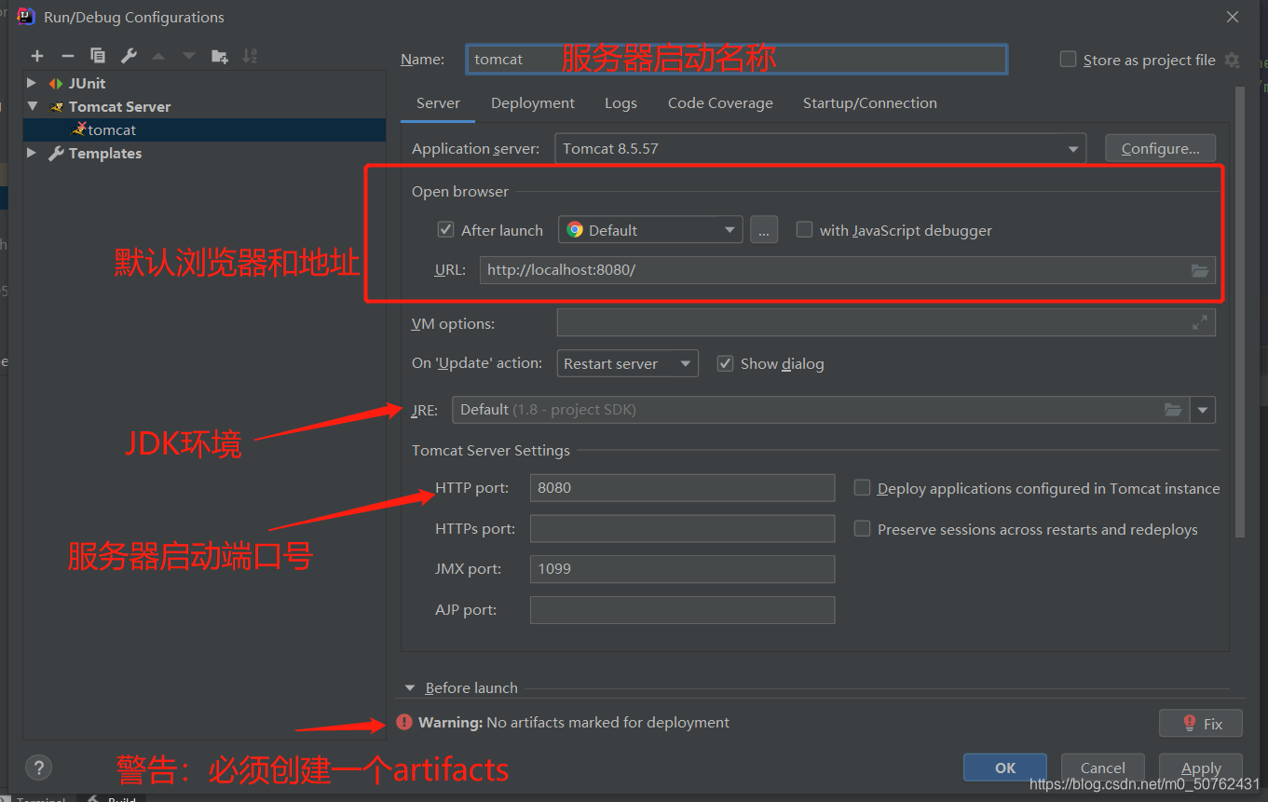Create new folder icon in toolbar
This screenshot has width=1268, height=802.
click(220, 56)
